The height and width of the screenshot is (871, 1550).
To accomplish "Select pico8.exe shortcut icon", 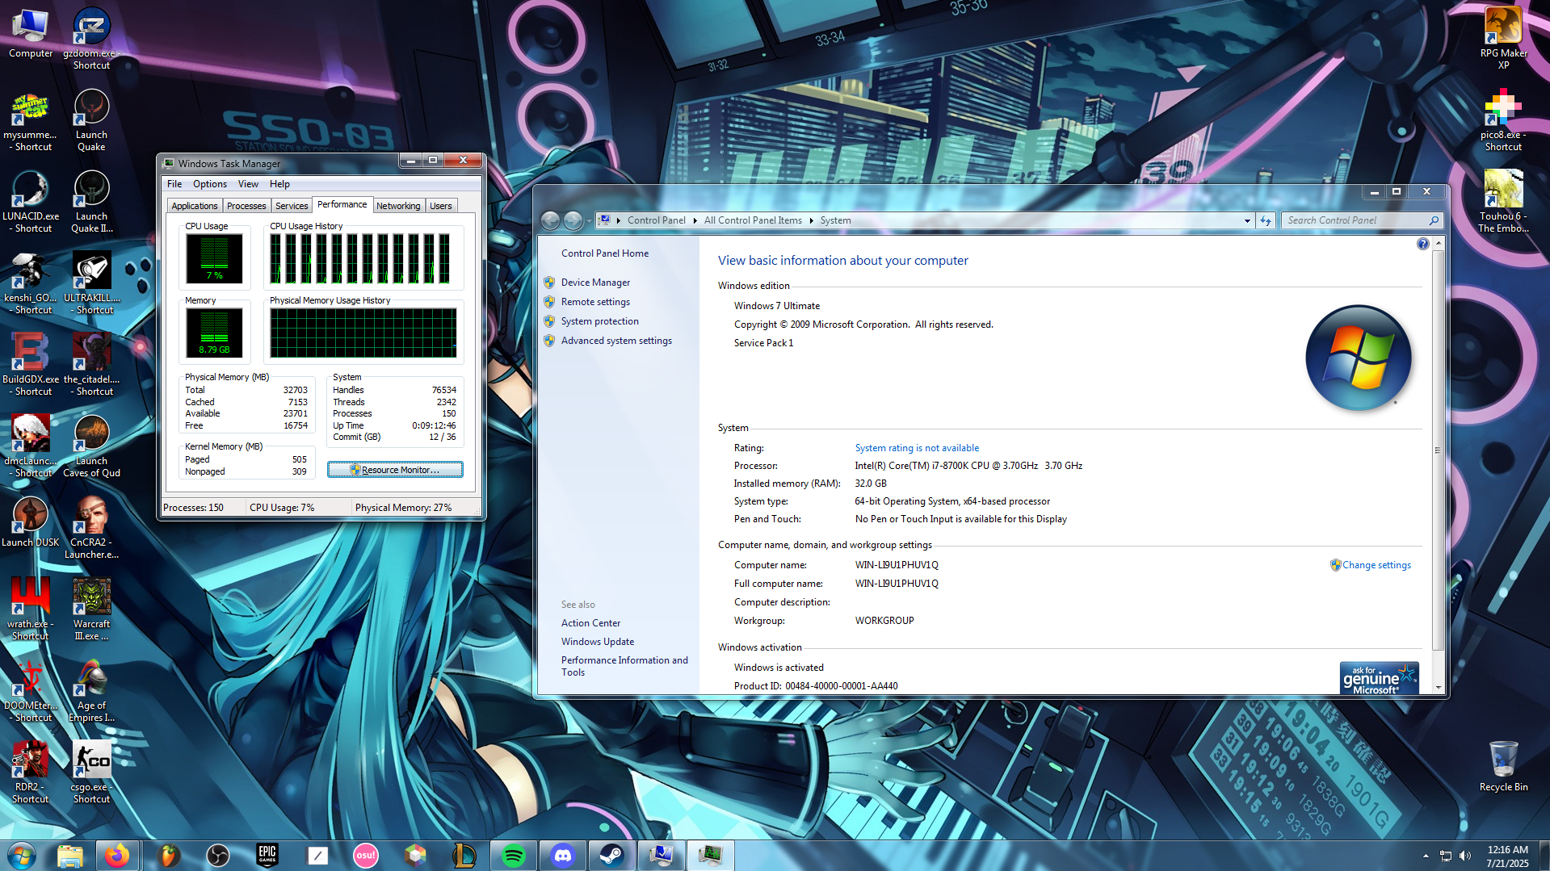I will tap(1503, 120).
